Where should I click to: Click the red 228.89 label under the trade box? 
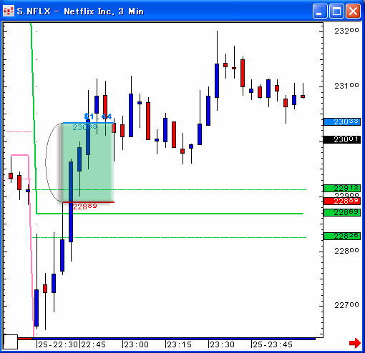(x=84, y=207)
